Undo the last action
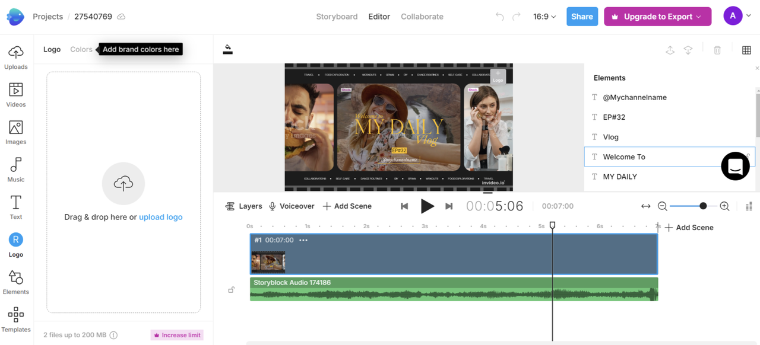Image resolution: width=760 pixels, height=345 pixels. point(500,17)
